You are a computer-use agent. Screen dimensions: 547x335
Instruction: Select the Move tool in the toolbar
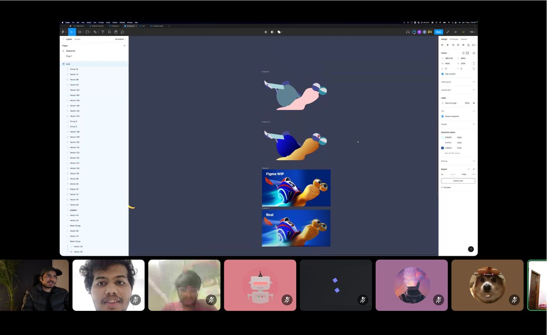click(72, 32)
